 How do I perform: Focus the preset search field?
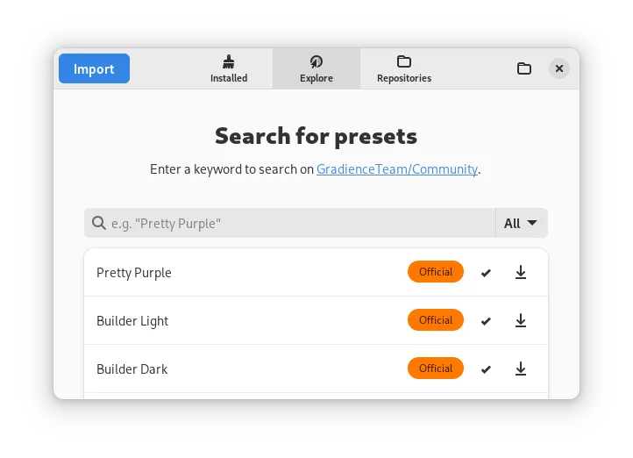290,223
